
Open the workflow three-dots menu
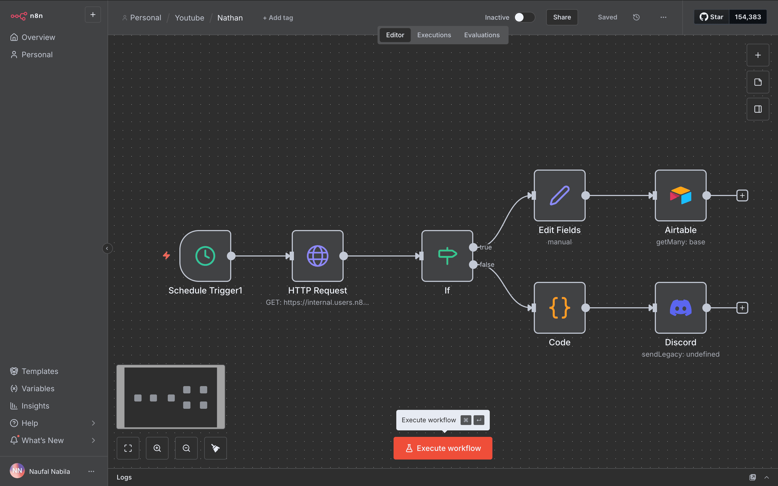pyautogui.click(x=663, y=17)
